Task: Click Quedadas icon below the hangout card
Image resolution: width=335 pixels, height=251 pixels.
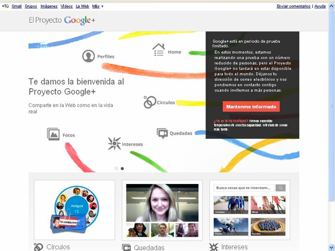Action: point(126,248)
